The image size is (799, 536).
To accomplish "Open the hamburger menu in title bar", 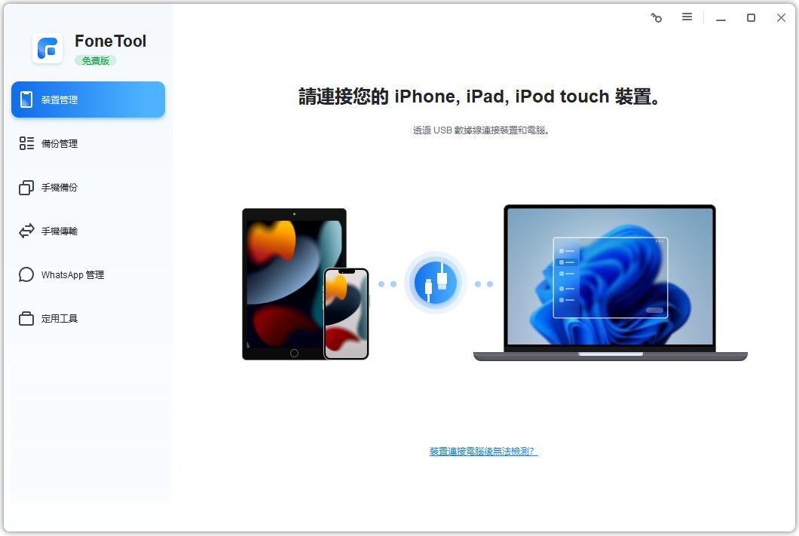I will coord(687,17).
